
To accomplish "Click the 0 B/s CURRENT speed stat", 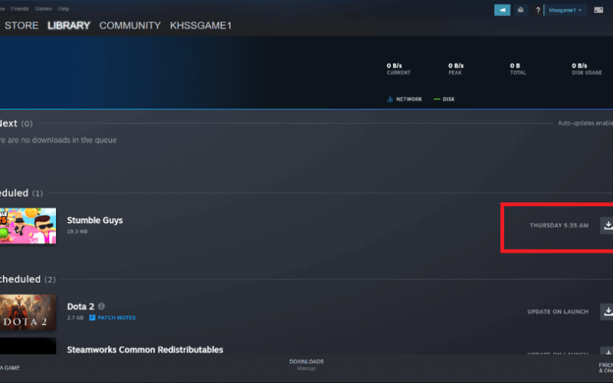I will (398, 69).
